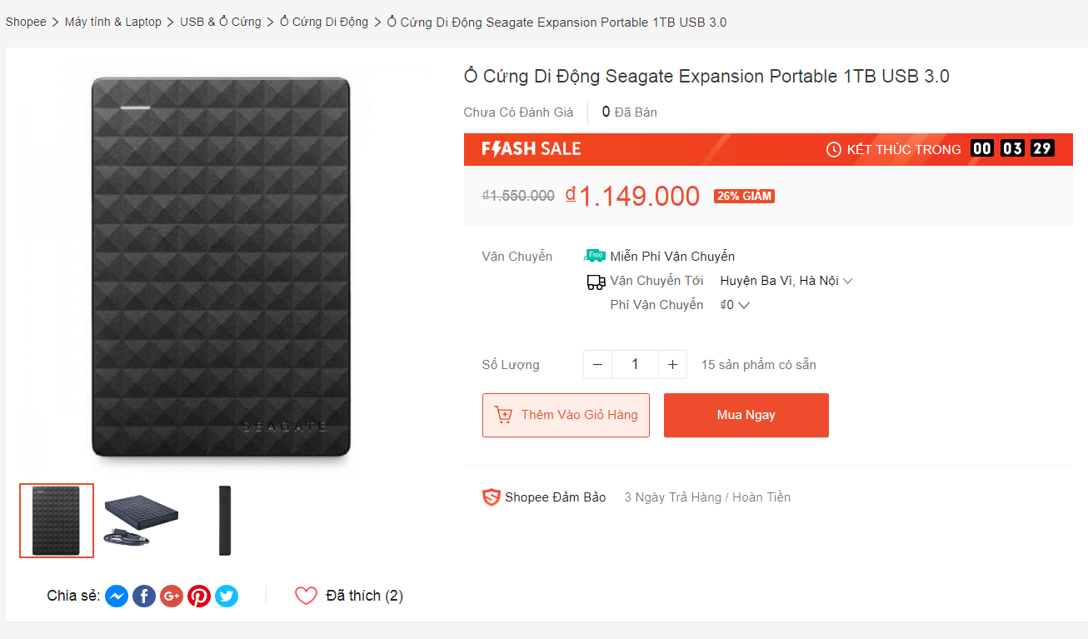Expand the Huyện Ba Vì, Hà Nội dropdown

(786, 281)
